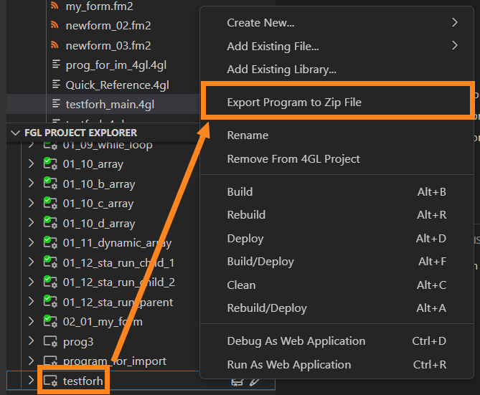The height and width of the screenshot is (395, 480).
Task: Choose Create New... from context menu
Action: [x=337, y=23]
